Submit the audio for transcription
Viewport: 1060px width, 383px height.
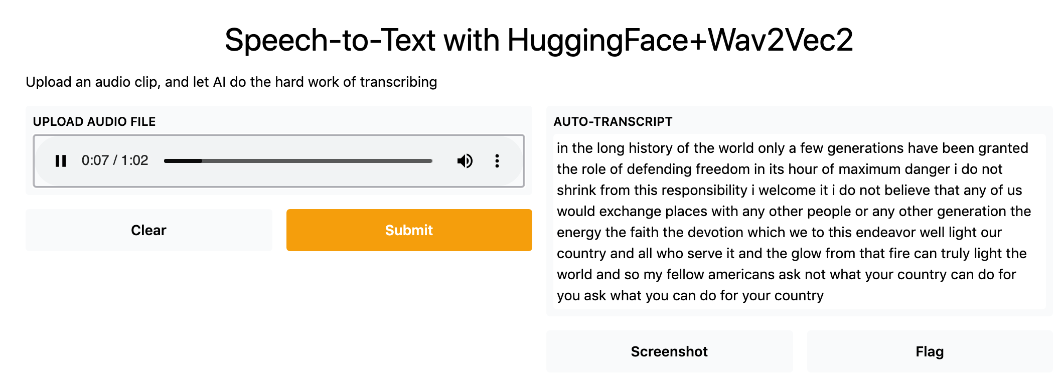(x=409, y=230)
